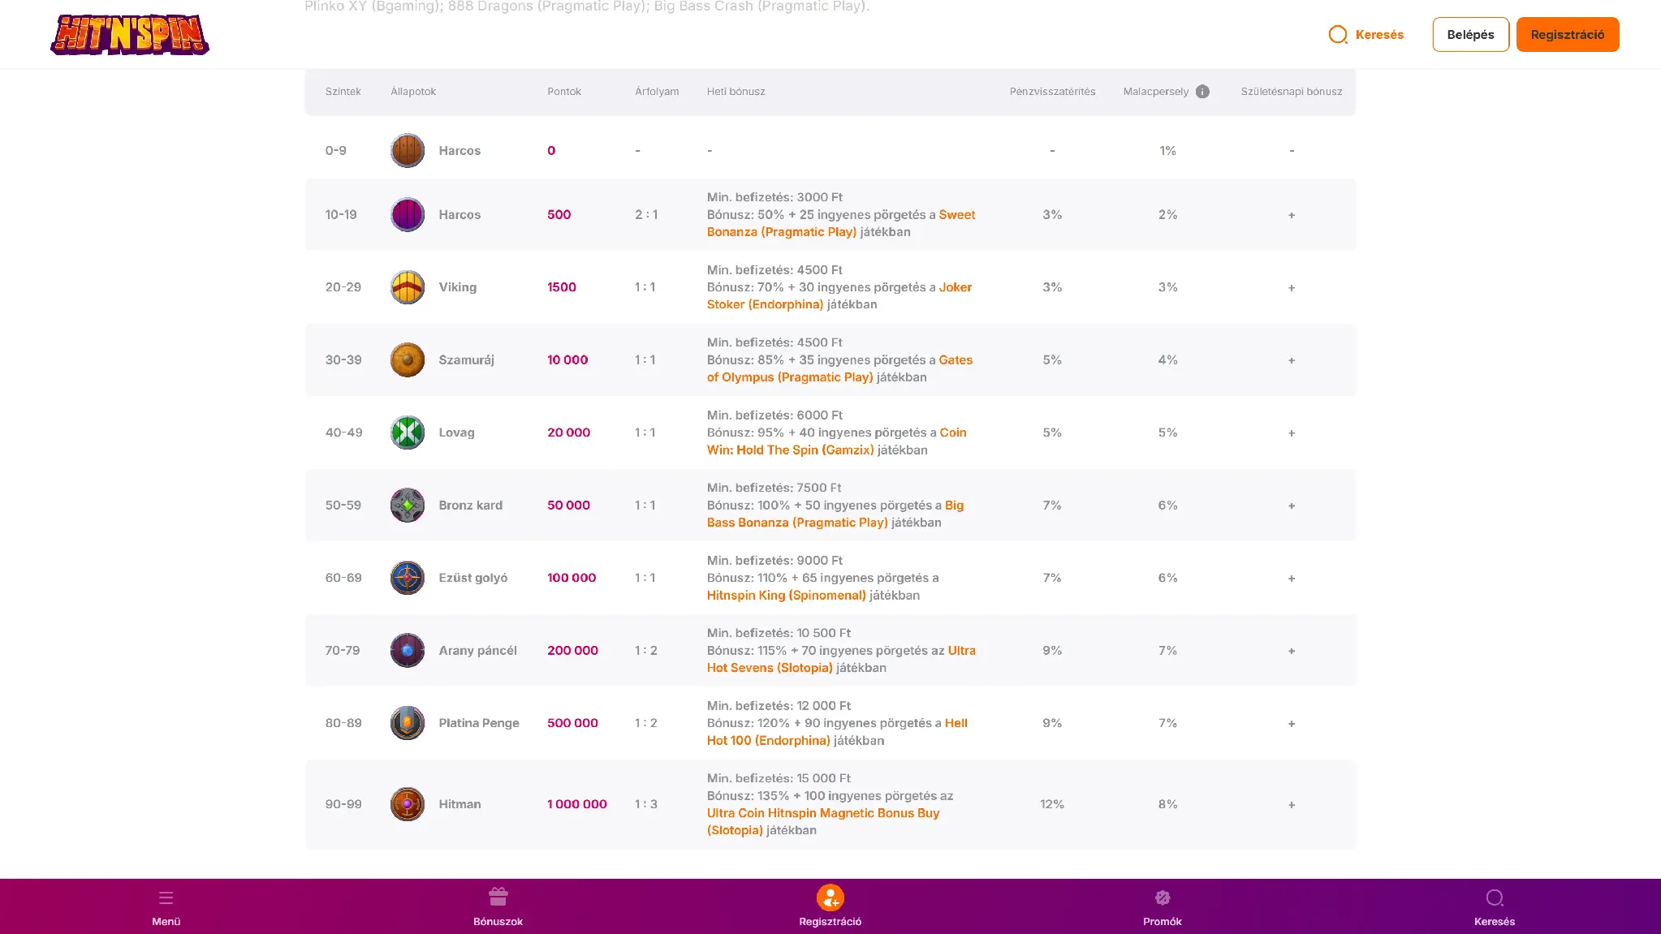Click the 200 000 points value
The image size is (1661, 934).
click(572, 650)
